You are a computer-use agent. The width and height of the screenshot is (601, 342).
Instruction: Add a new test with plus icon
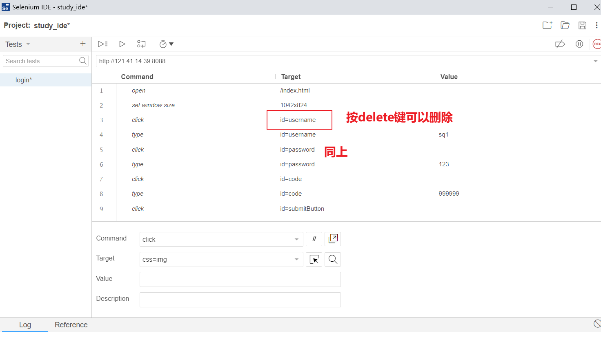(x=83, y=44)
